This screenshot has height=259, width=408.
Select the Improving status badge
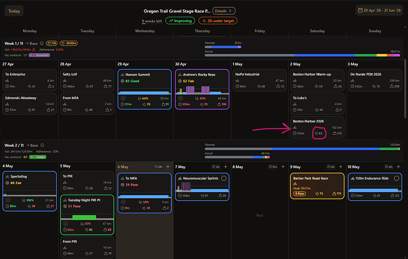coord(180,21)
